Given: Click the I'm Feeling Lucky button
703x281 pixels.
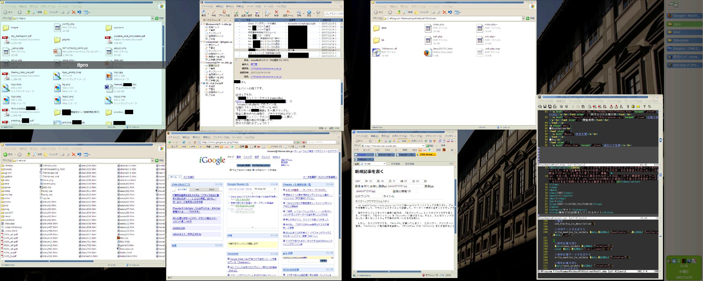Looking at the screenshot, I should pyautogui.click(x=261, y=165).
